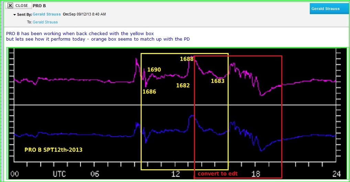
Task: Open recipient Gerald Strauss link
Action: (45, 22)
